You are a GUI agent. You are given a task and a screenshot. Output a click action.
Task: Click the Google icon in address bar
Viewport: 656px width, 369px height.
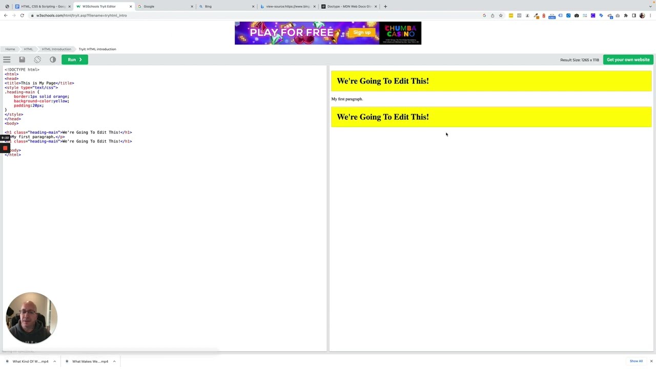(484, 15)
